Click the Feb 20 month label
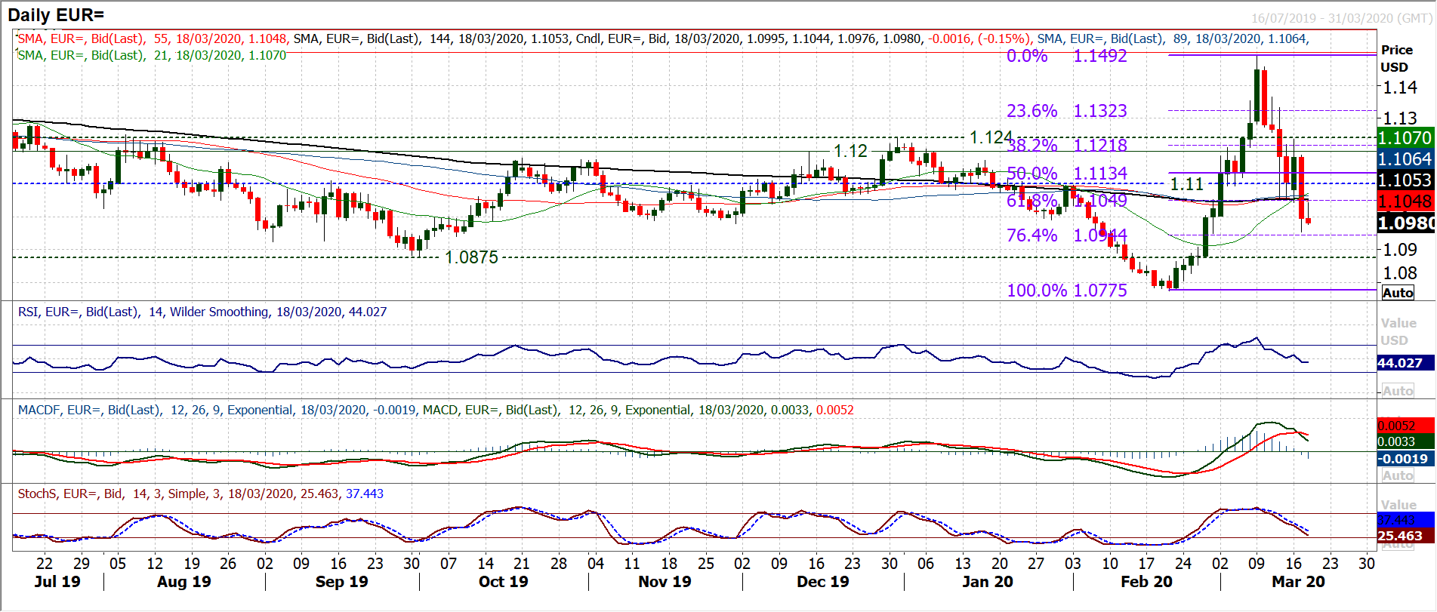Image resolution: width=1437 pixels, height=612 pixels. [1146, 582]
